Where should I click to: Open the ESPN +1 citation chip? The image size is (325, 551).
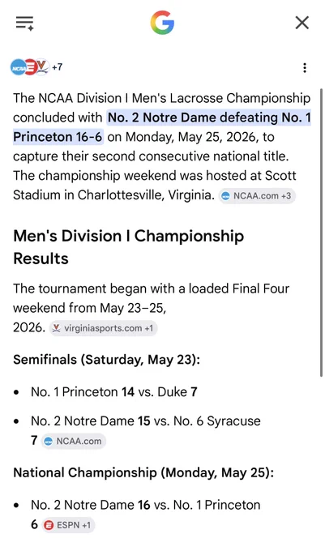[68, 525]
